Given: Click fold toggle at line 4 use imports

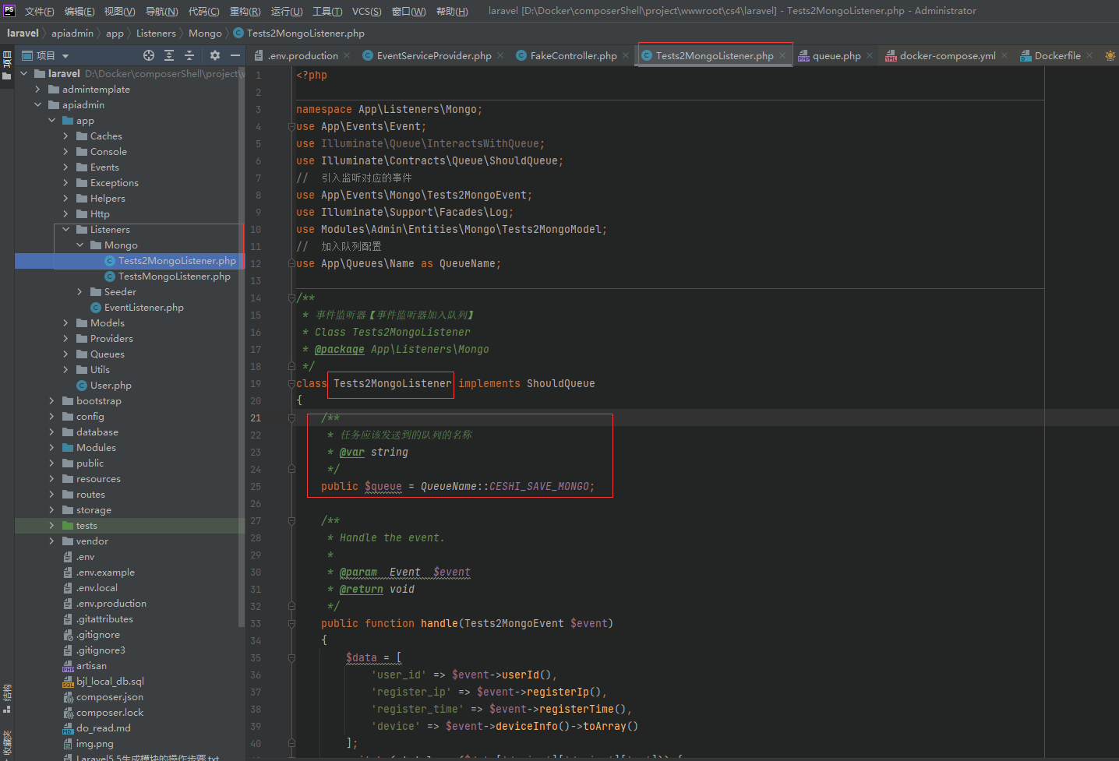Looking at the screenshot, I should (x=291, y=126).
